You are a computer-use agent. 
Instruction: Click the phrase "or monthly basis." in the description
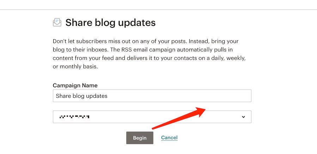coord(75,67)
